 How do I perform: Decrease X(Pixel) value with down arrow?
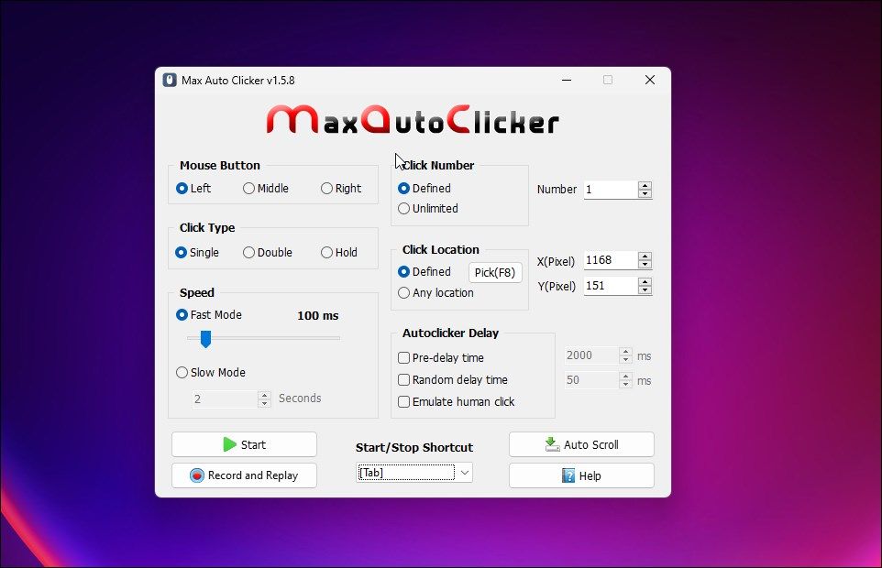click(645, 265)
